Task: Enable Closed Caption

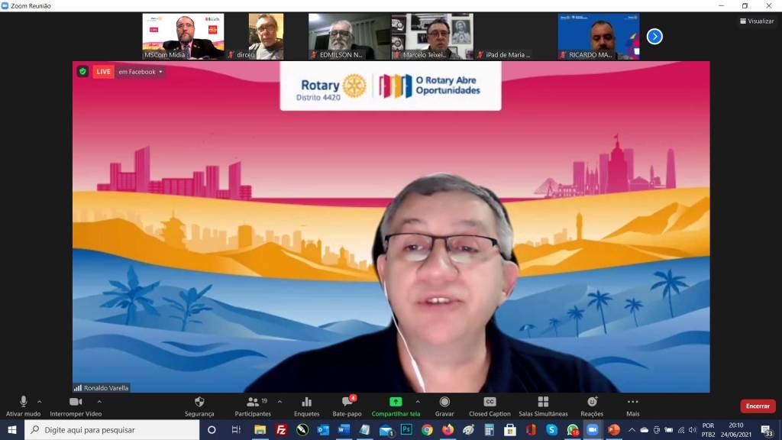Action: click(x=490, y=405)
